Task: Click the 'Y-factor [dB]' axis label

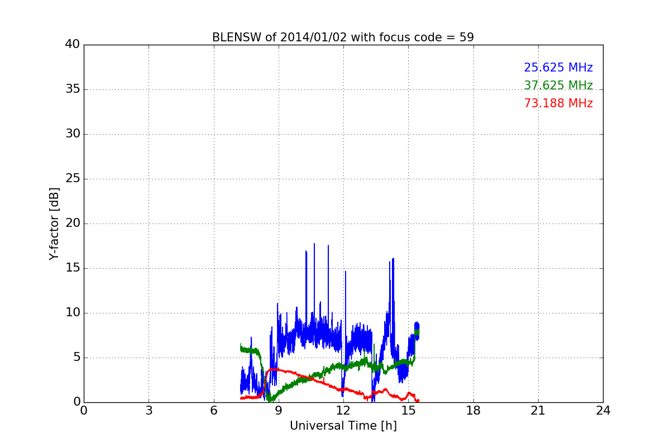Action: [54, 223]
